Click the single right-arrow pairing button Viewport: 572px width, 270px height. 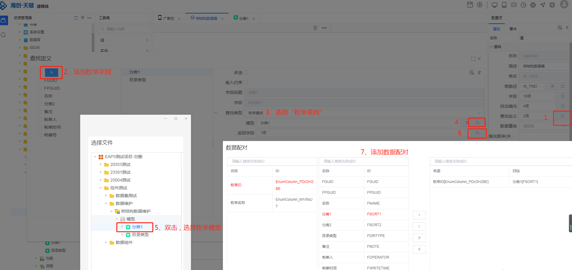pyautogui.click(x=419, y=215)
